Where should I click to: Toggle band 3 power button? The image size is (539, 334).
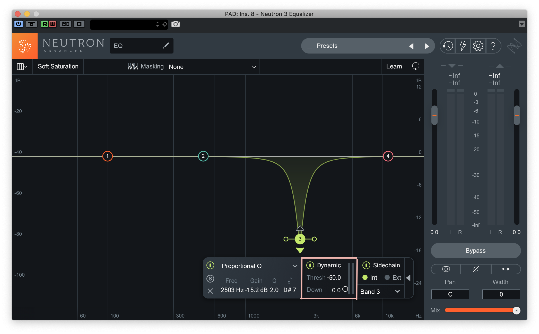tap(210, 265)
